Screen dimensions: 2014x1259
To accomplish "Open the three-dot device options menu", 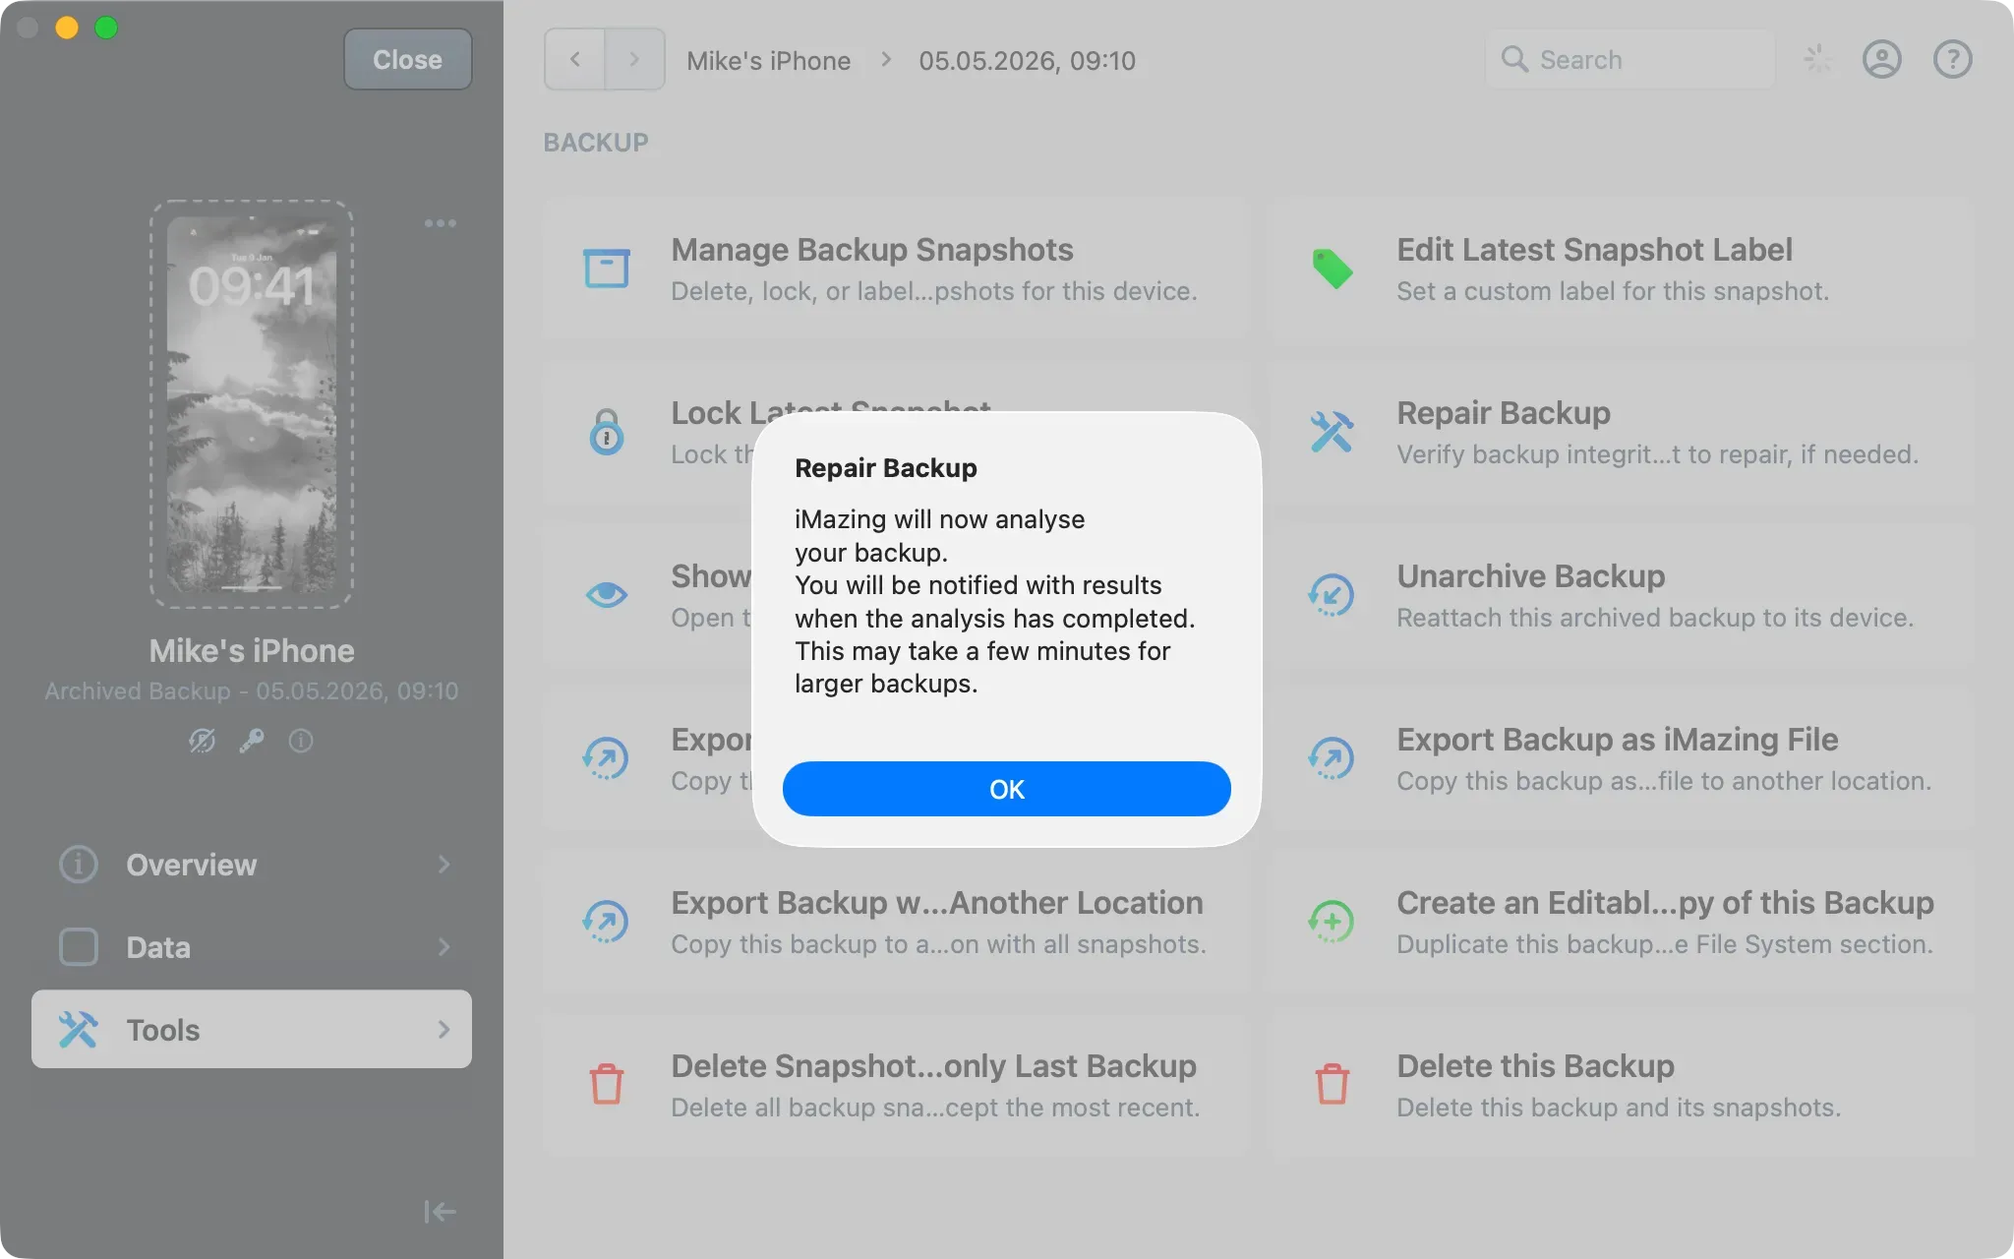I will point(440,223).
